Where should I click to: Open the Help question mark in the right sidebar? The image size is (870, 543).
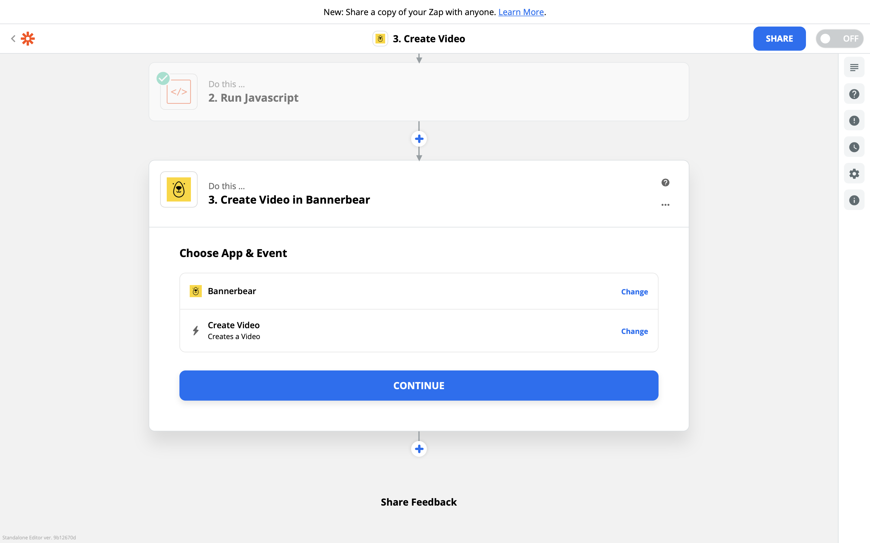[854, 94]
